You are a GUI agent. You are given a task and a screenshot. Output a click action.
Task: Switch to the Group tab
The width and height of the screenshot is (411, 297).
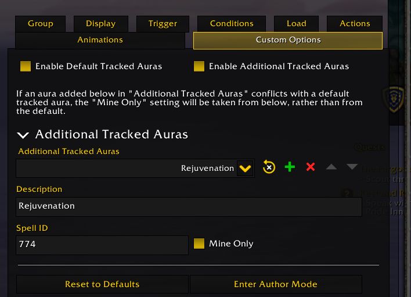40,24
